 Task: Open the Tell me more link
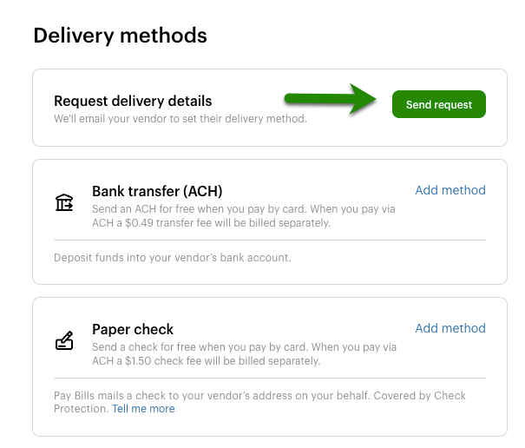(x=143, y=409)
